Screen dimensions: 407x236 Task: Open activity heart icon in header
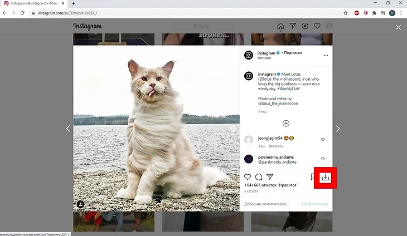tap(317, 26)
